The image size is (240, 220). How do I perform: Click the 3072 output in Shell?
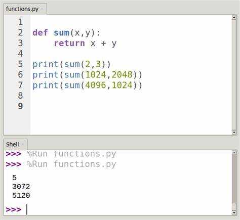[21, 187]
